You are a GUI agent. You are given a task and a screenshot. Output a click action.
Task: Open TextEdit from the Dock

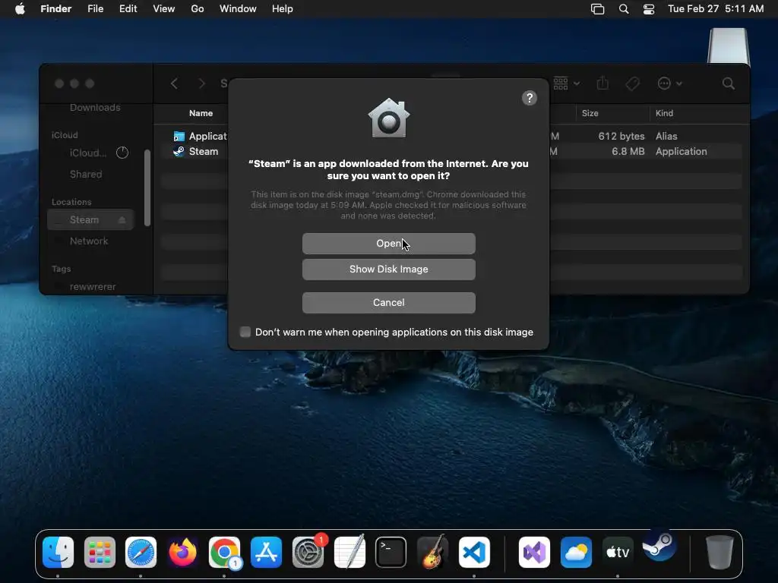click(x=349, y=552)
